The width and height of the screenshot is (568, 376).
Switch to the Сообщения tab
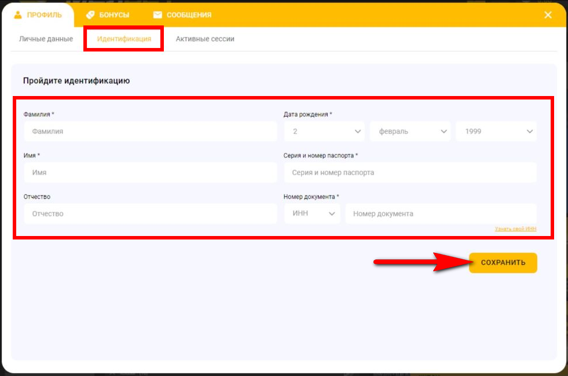pyautogui.click(x=182, y=15)
